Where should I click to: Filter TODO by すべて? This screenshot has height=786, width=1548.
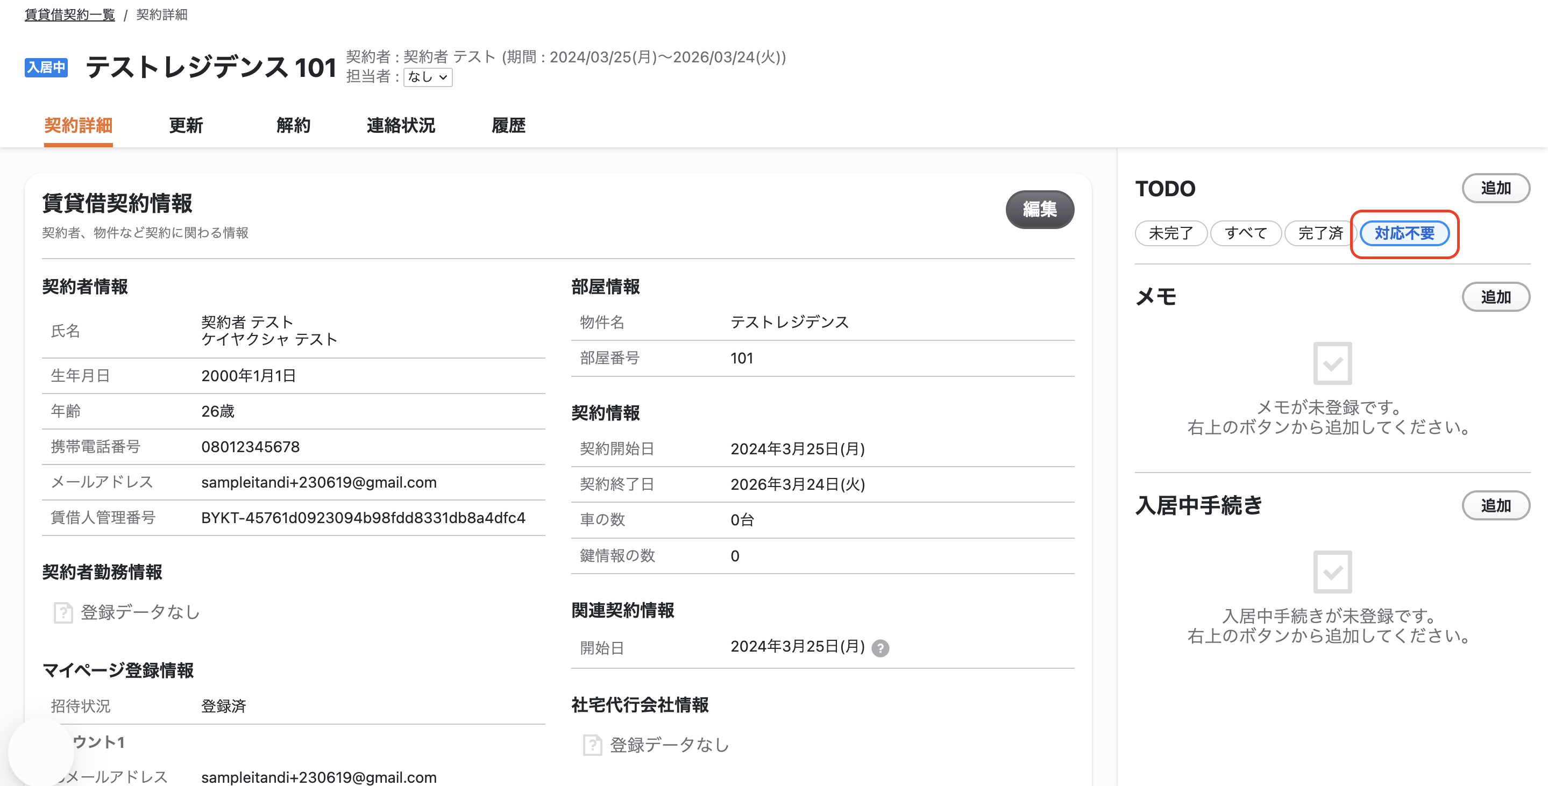click(1246, 233)
